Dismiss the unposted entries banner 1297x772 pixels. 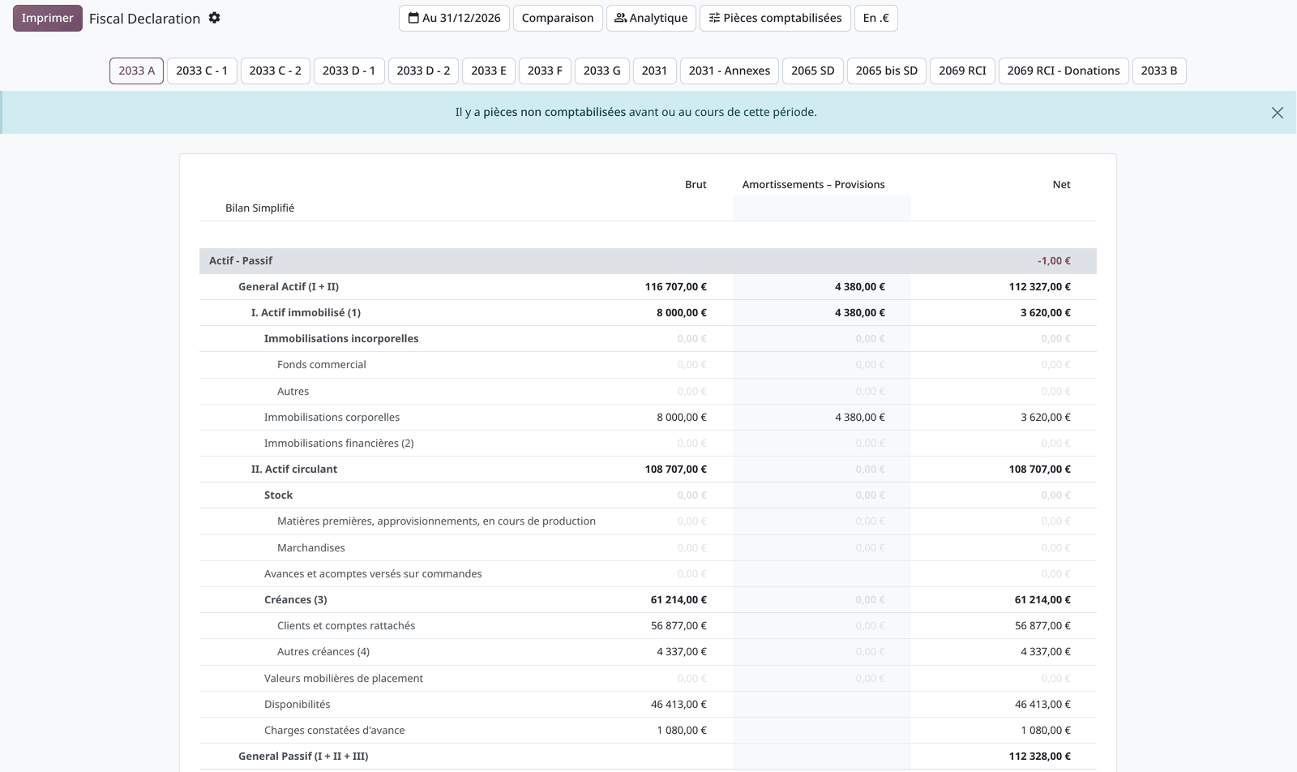1278,113
